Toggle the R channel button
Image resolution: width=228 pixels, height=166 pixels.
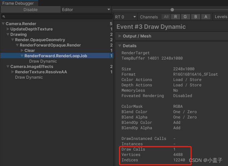[x=175, y=17]
